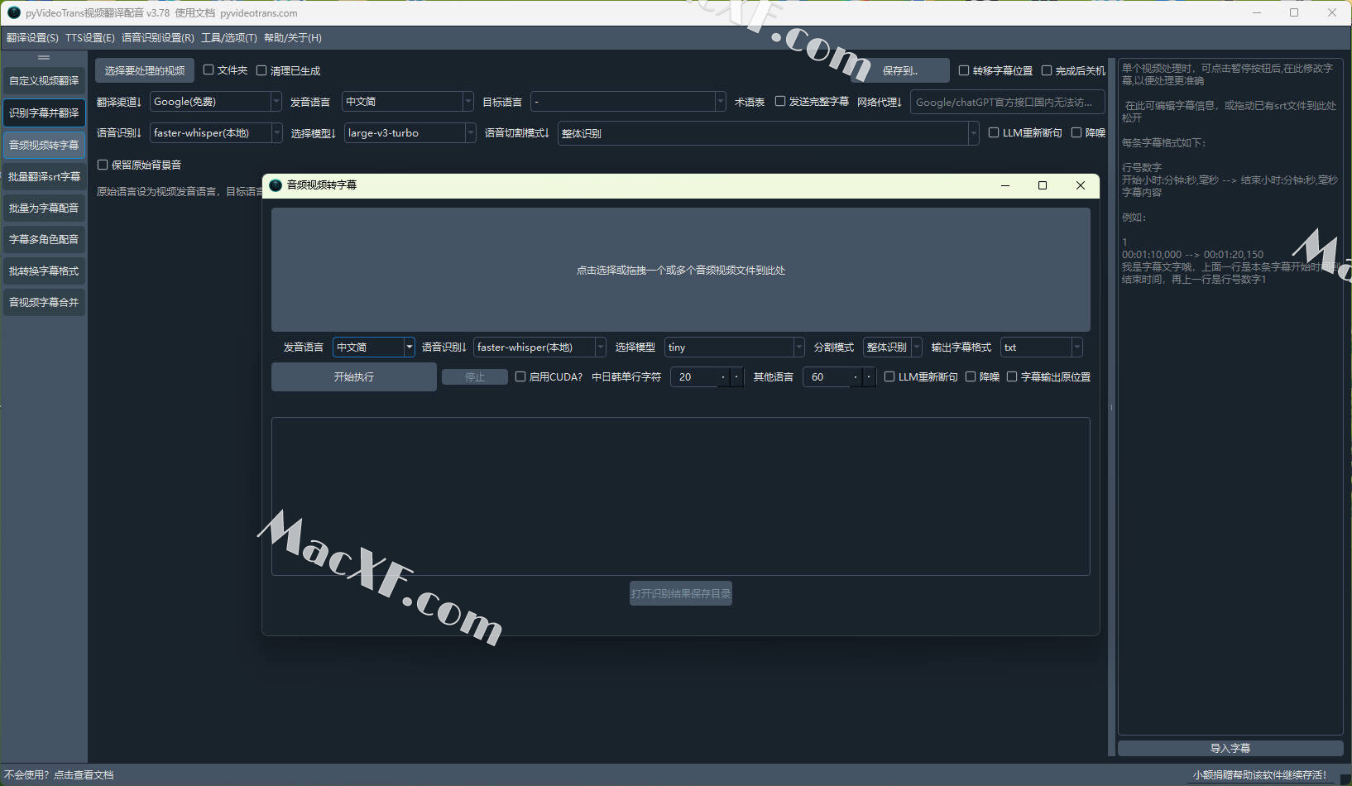Toggle 保留原始背景音 checkbox
The height and width of the screenshot is (786, 1352).
click(103, 165)
